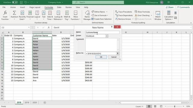Switch to the 2019 sheet tab
The height and width of the screenshot is (108, 193).
point(27,103)
